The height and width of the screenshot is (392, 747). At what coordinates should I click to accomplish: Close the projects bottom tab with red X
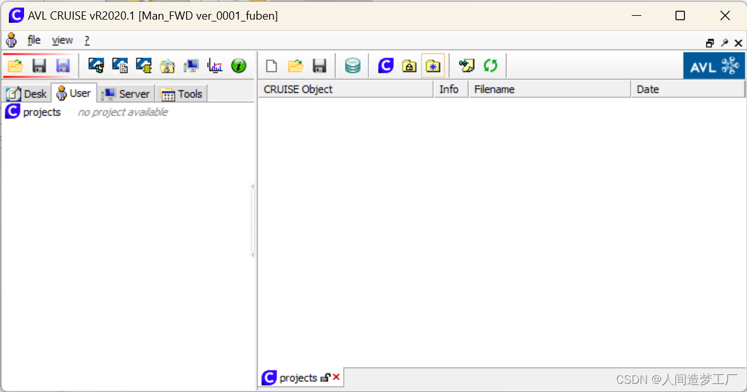[x=336, y=377]
